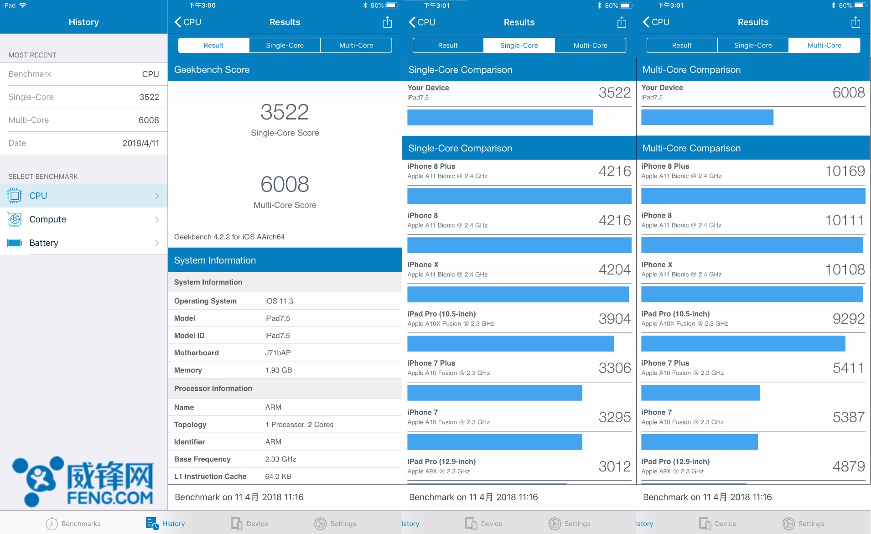
Task: Tap the iPhone 8 Plus single-core score bar
Action: coord(519,196)
